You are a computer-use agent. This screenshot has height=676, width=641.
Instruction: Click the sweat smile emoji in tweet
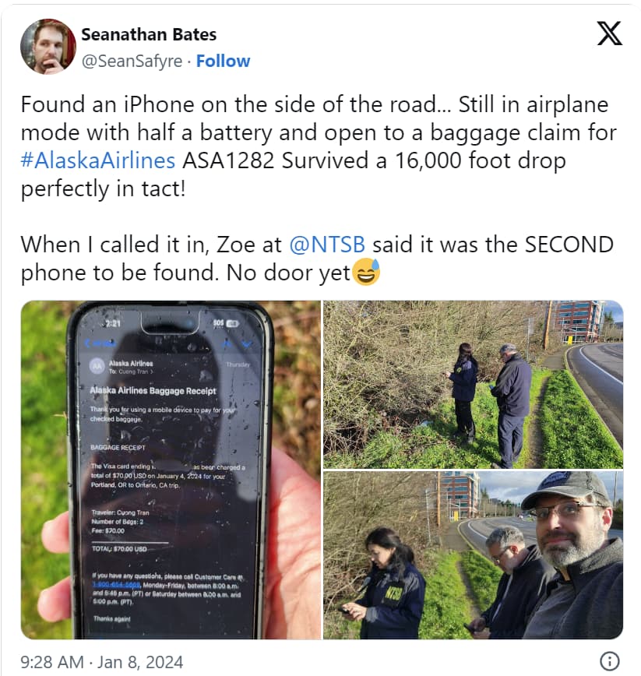pos(366,272)
